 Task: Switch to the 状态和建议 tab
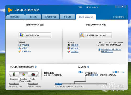15,17
